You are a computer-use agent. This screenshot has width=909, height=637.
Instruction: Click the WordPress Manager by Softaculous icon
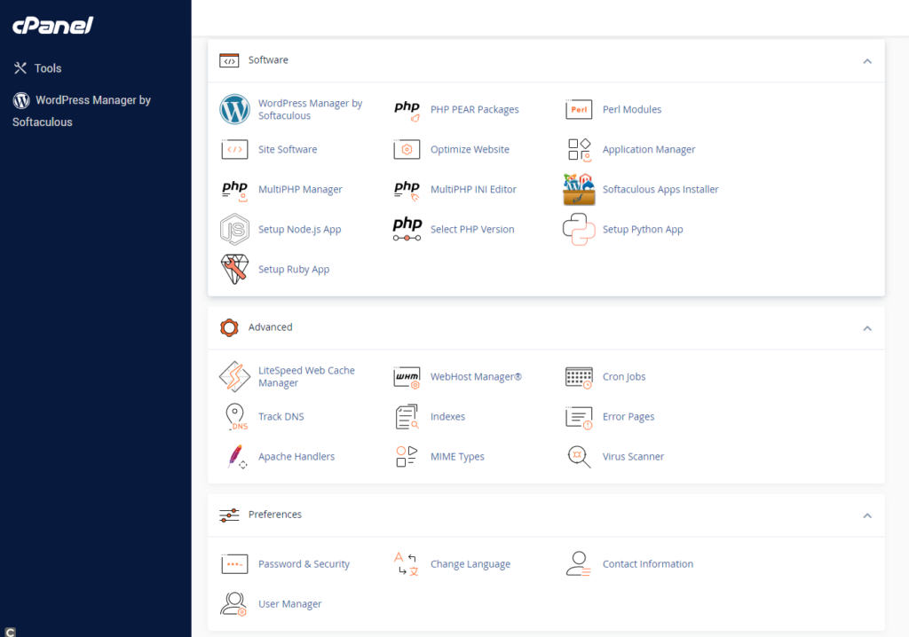(x=234, y=110)
